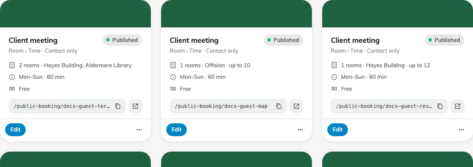Image resolution: width=473 pixels, height=167 pixels.
Task: Copy the docs-guest-rev booking link
Action: pyautogui.click(x=440, y=106)
